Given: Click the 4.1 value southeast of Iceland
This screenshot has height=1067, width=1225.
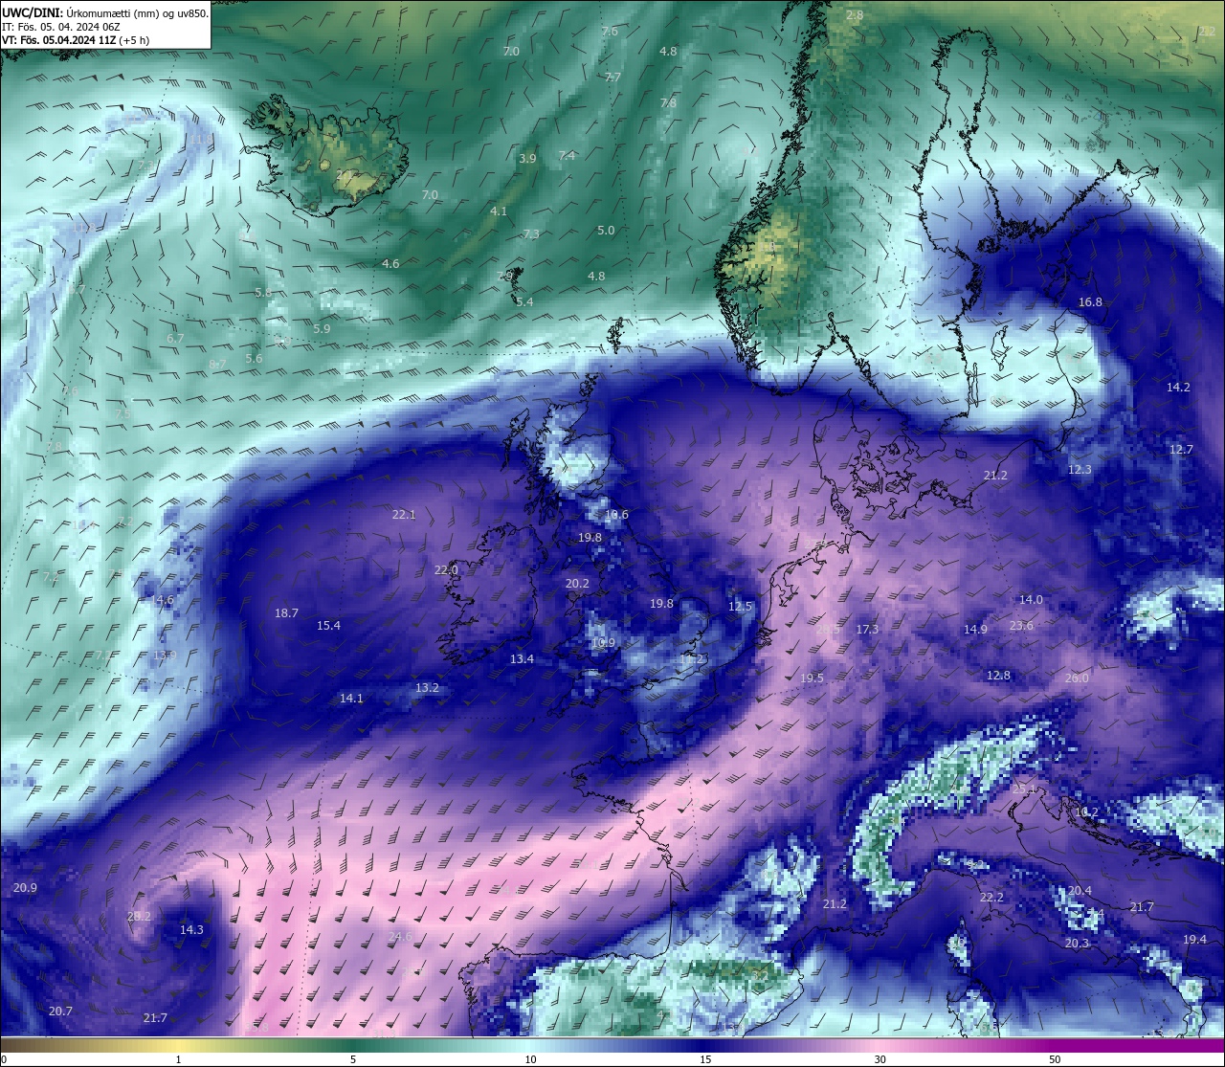Looking at the screenshot, I should [499, 211].
